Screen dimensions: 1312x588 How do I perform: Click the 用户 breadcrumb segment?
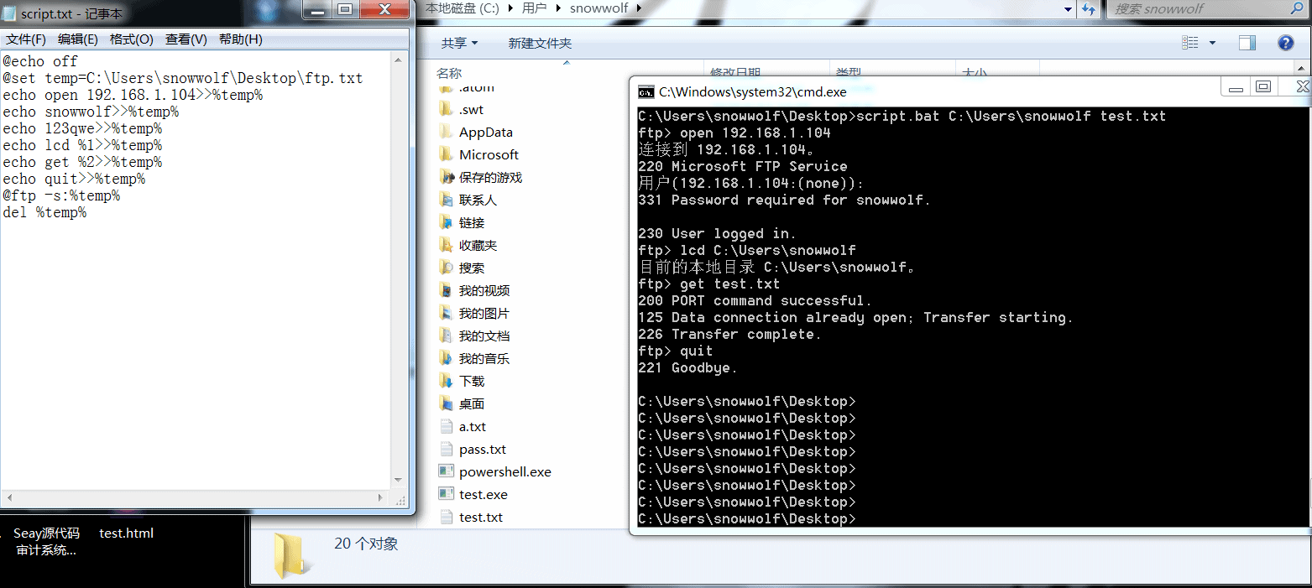pos(536,8)
